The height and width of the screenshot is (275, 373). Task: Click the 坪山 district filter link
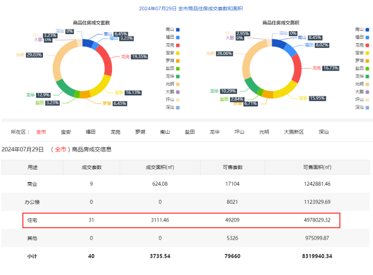pos(239,132)
